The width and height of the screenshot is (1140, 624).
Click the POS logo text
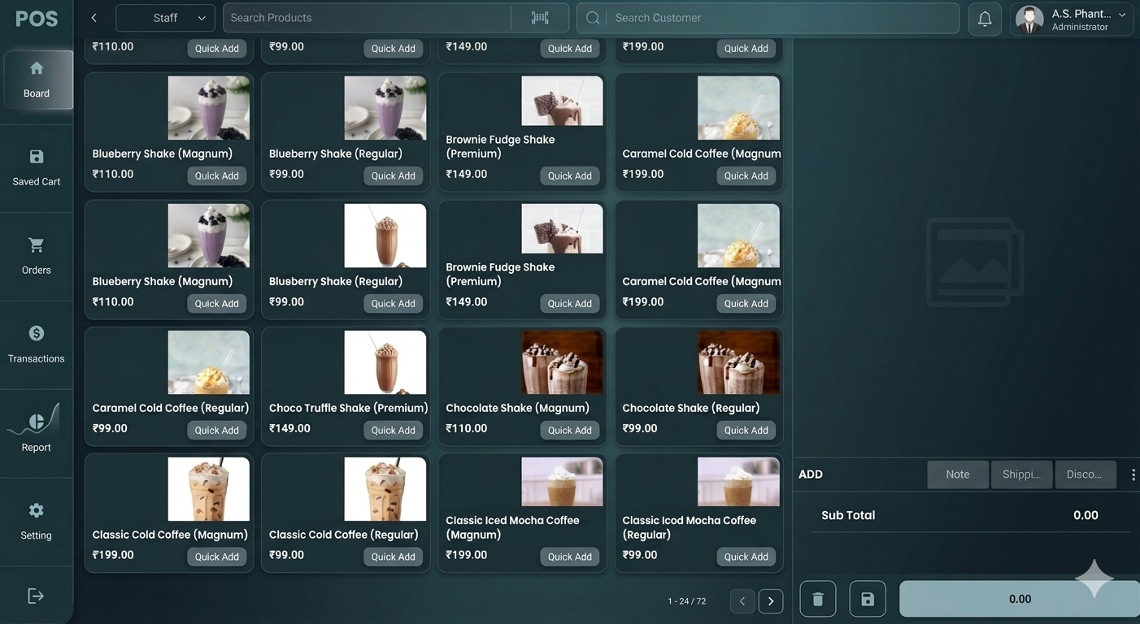coord(37,19)
